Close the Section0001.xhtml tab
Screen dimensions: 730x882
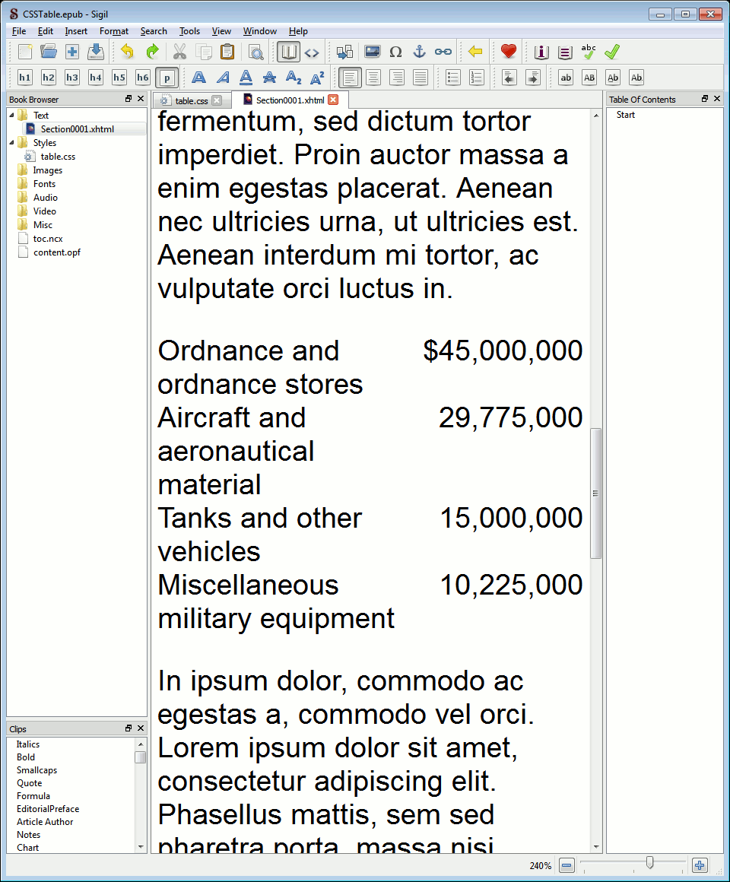pyautogui.click(x=334, y=100)
